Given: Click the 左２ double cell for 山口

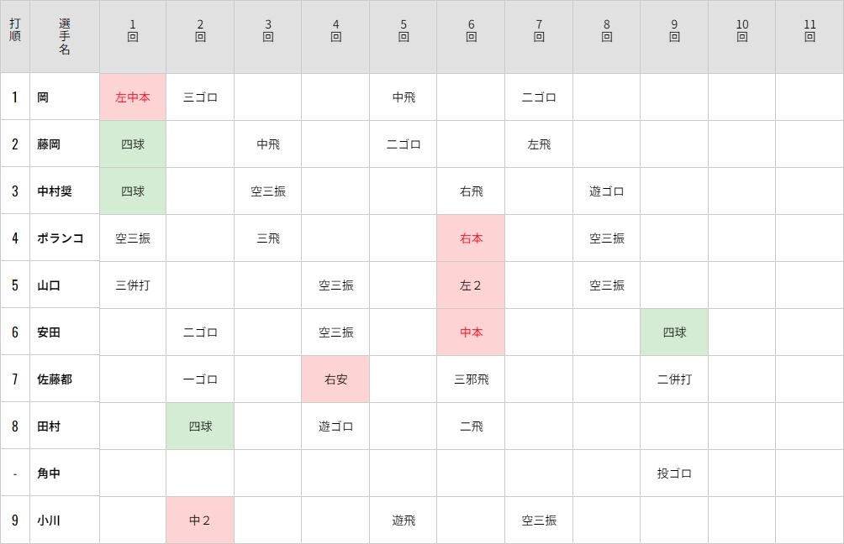Looking at the screenshot, I should [472, 285].
